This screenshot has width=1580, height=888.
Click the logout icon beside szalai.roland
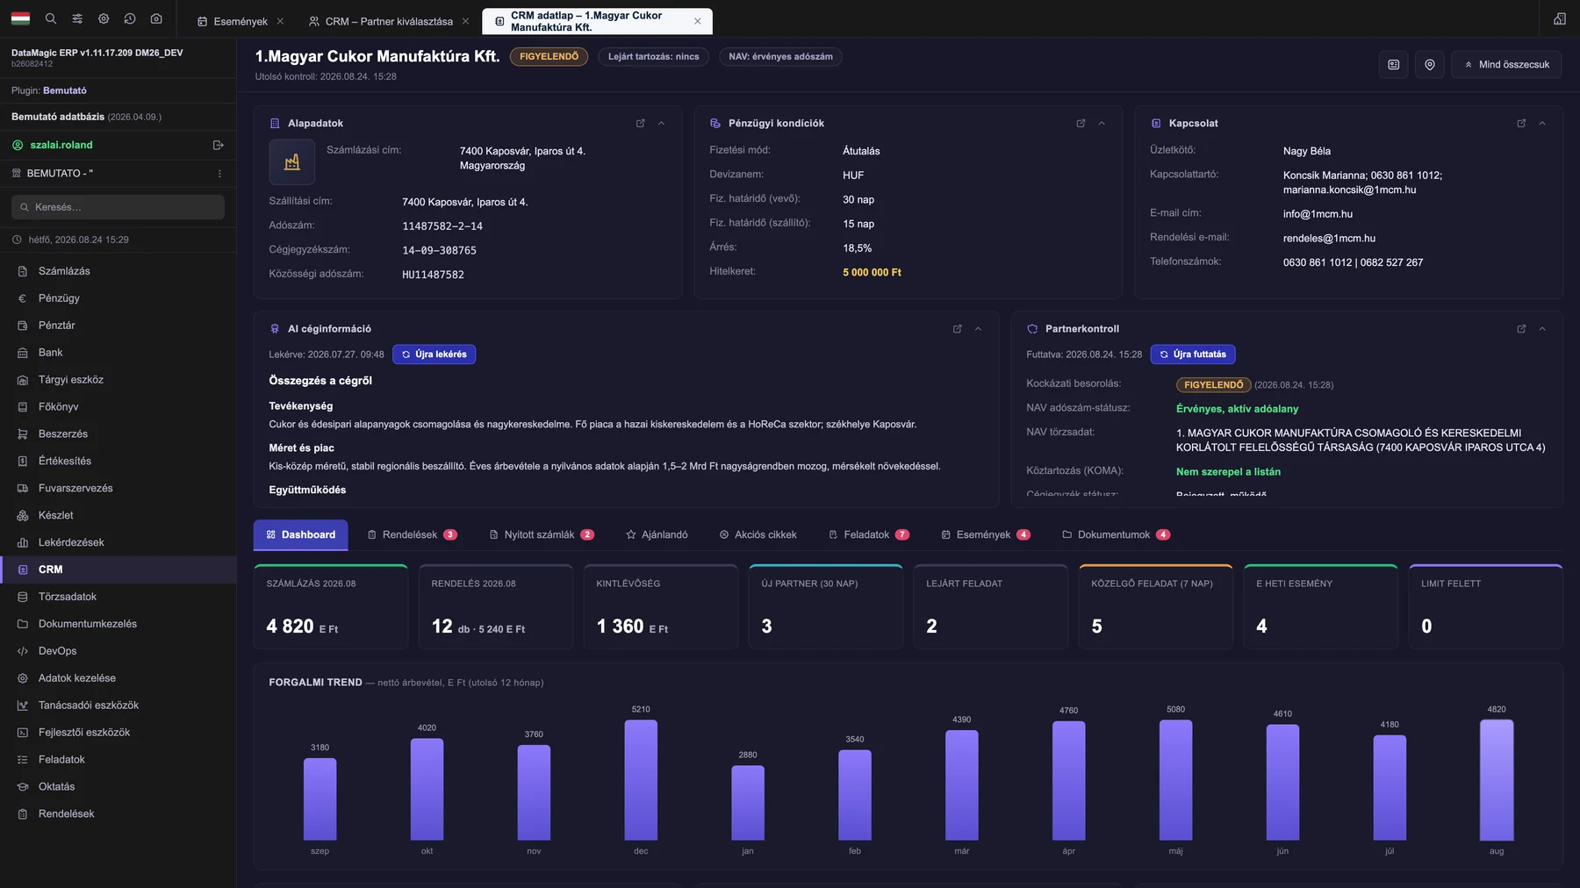(219, 145)
